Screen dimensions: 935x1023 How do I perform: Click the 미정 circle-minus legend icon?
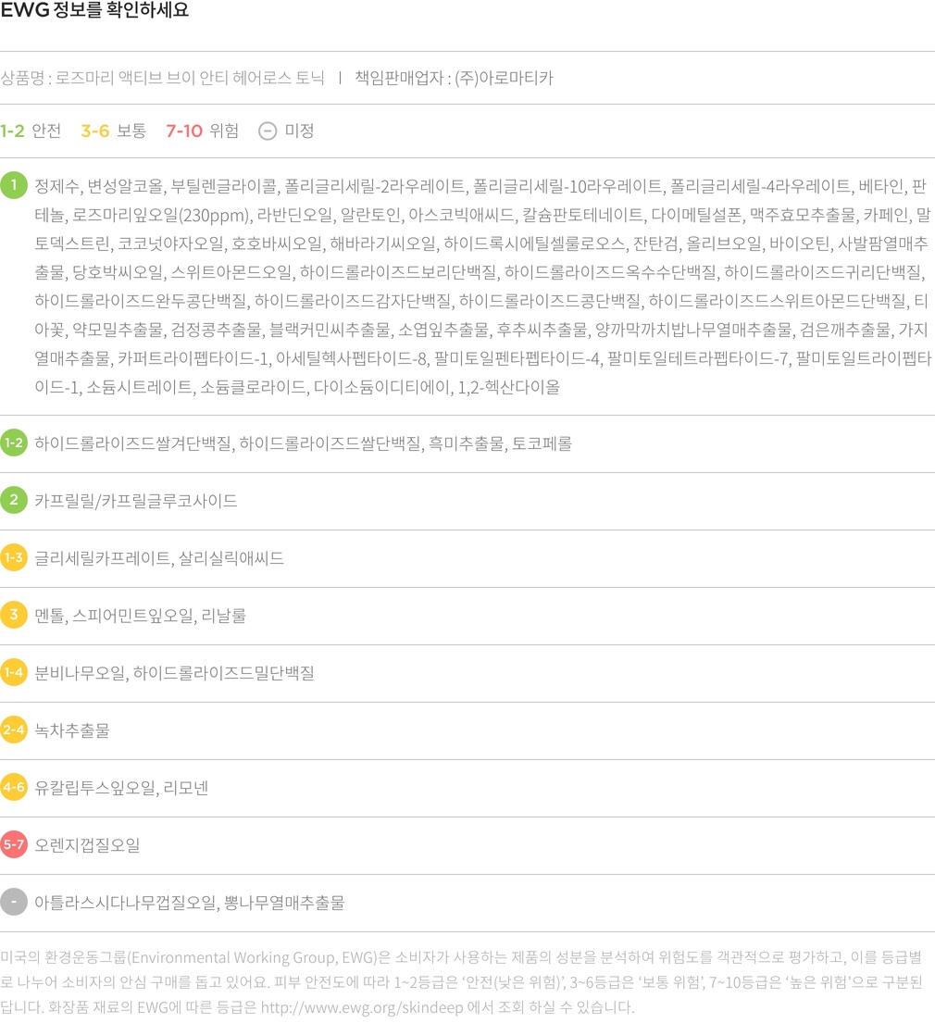click(268, 131)
